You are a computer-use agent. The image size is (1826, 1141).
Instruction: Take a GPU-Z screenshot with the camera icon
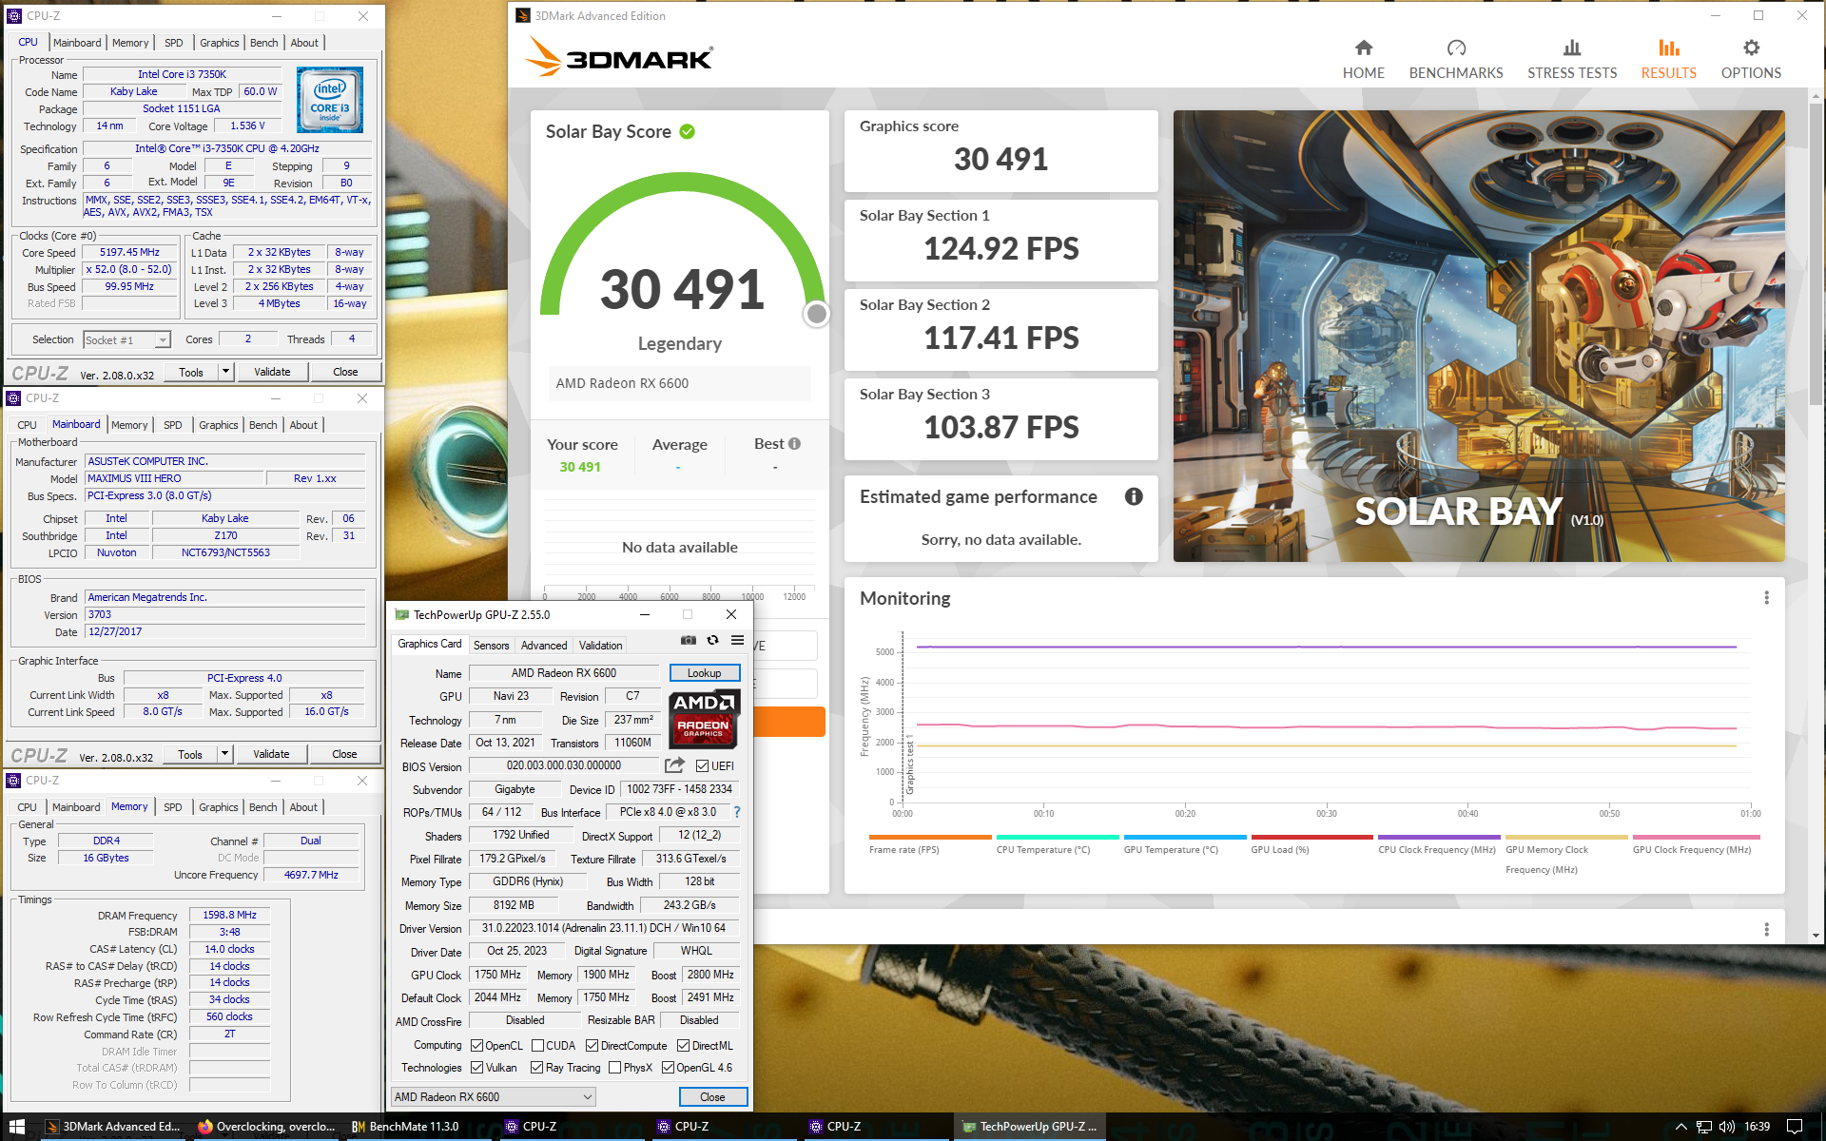(689, 641)
